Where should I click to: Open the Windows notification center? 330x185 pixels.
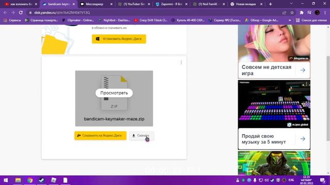pyautogui.click(x=322, y=180)
